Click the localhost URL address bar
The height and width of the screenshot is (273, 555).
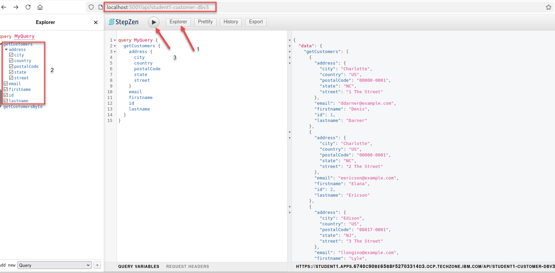coord(159,7)
